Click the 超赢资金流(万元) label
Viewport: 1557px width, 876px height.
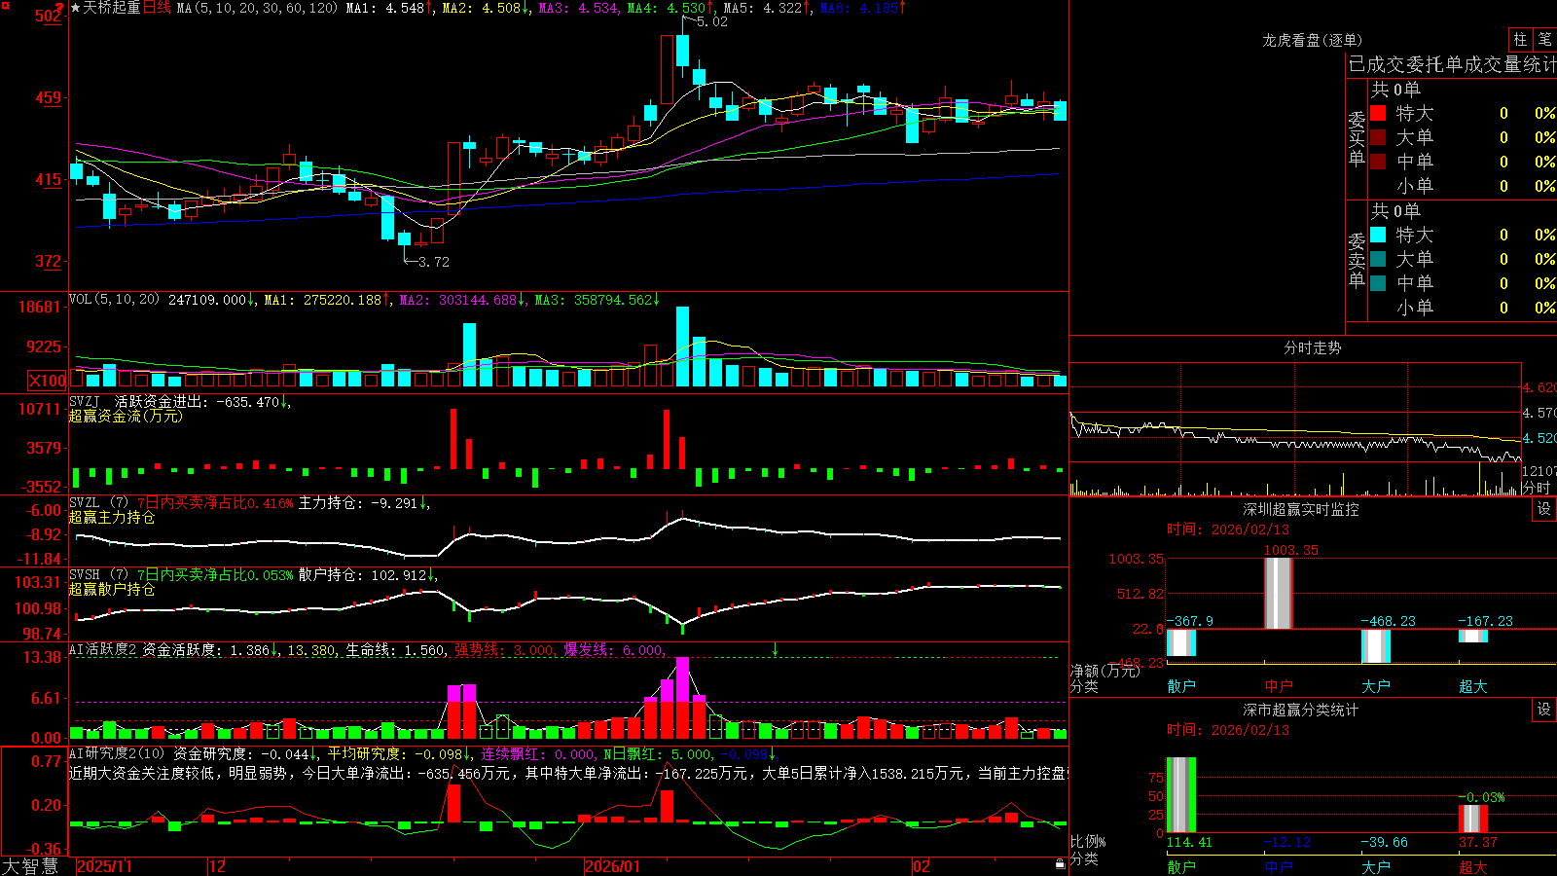coord(126,416)
